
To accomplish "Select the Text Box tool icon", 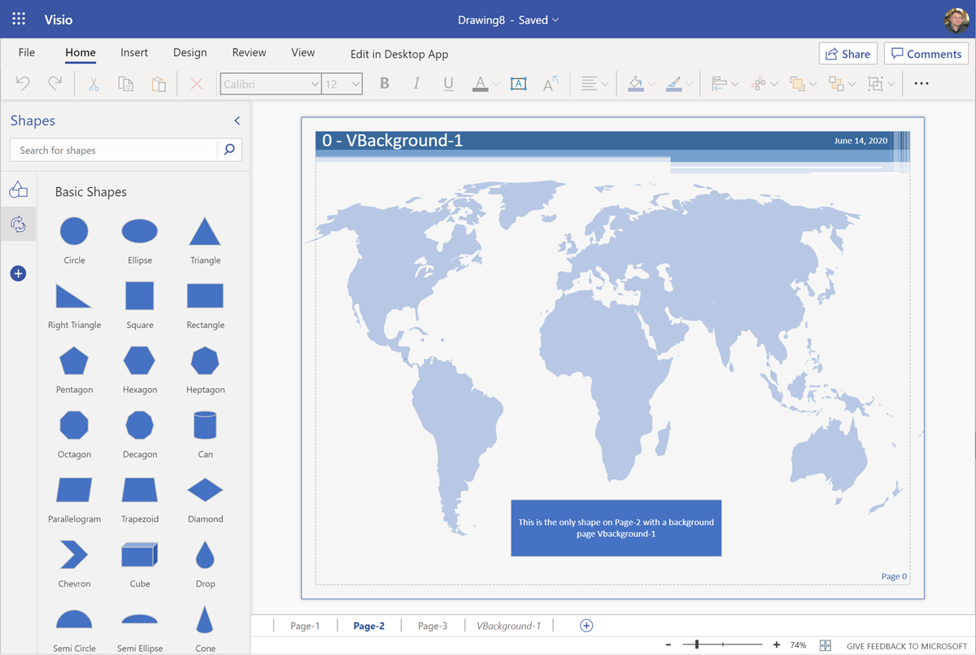I will pos(518,83).
